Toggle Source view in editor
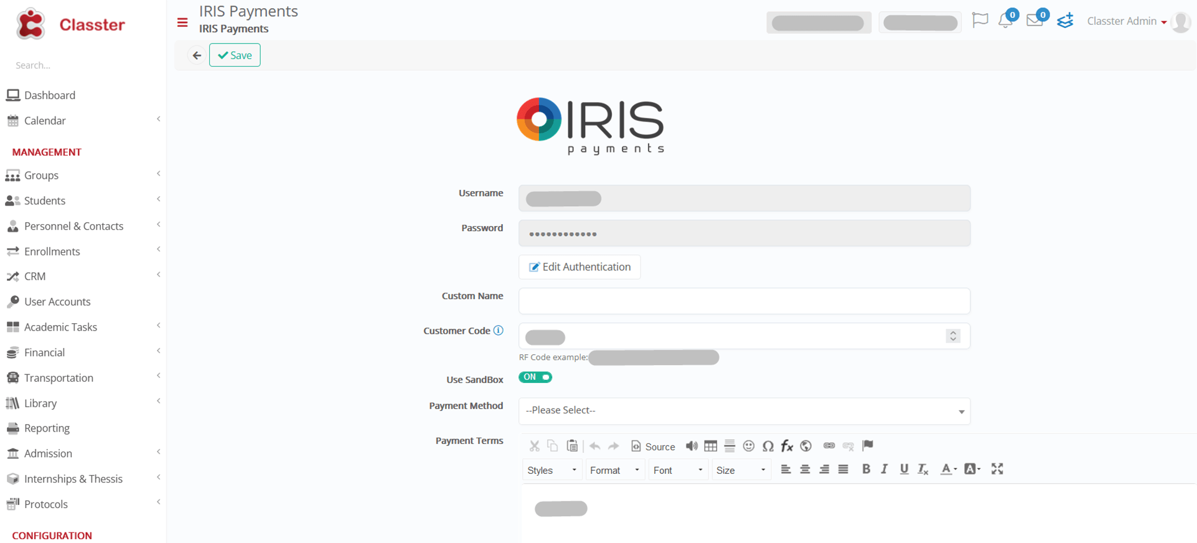1197x543 pixels. (653, 446)
